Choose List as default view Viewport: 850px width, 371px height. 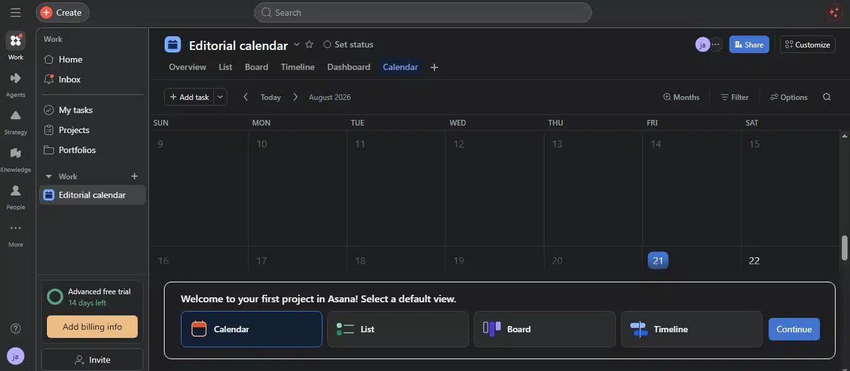click(x=398, y=329)
